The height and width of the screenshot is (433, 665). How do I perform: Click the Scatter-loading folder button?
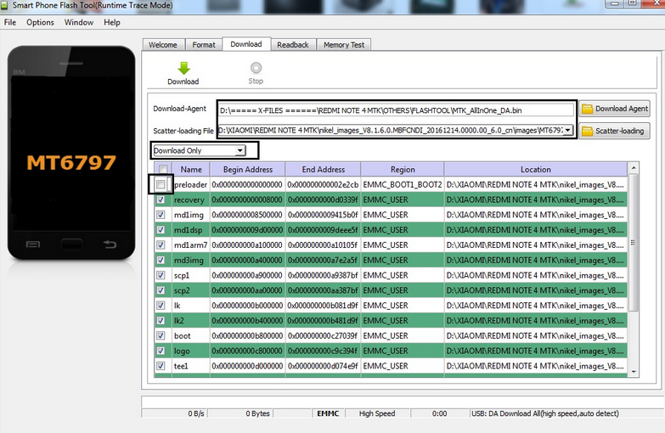tap(615, 131)
